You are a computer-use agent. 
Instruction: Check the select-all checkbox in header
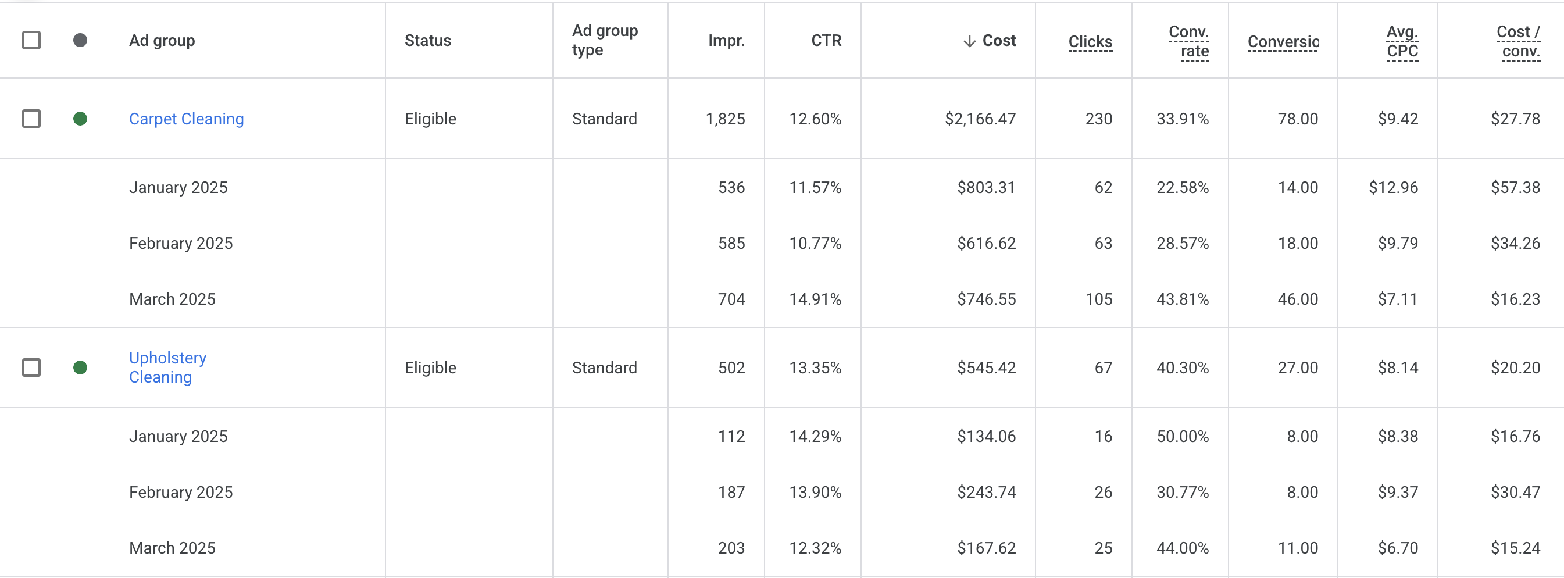(x=31, y=41)
